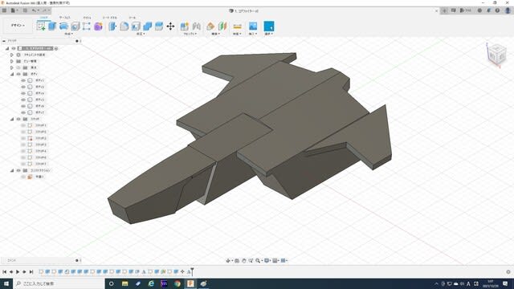The height and width of the screenshot is (289, 514).
Task: Open the Assemble (アセンブリ) panel dropdown
Action: (190, 34)
